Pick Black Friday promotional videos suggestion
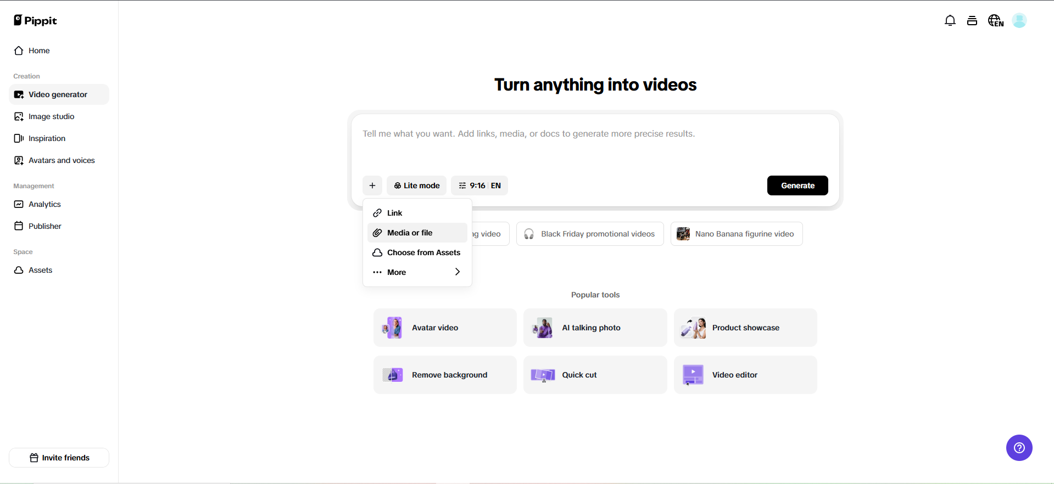1054x484 pixels. pyautogui.click(x=590, y=234)
